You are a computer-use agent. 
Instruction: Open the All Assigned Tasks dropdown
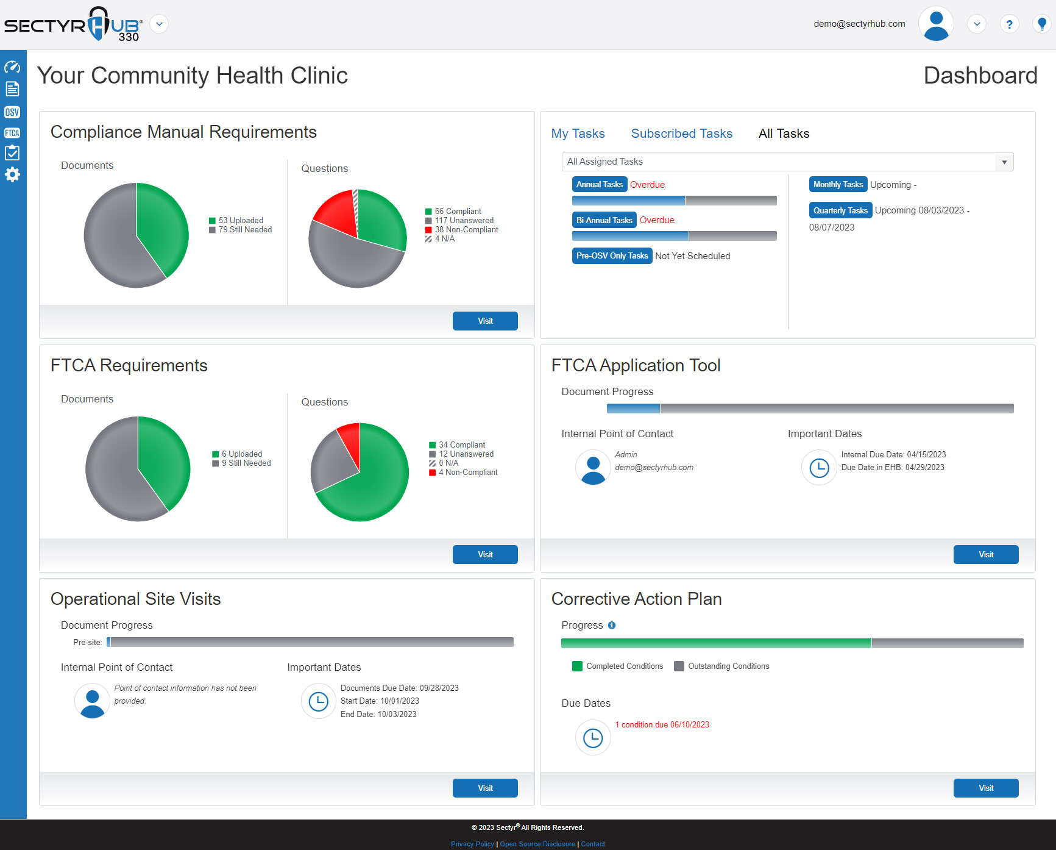[787, 162]
